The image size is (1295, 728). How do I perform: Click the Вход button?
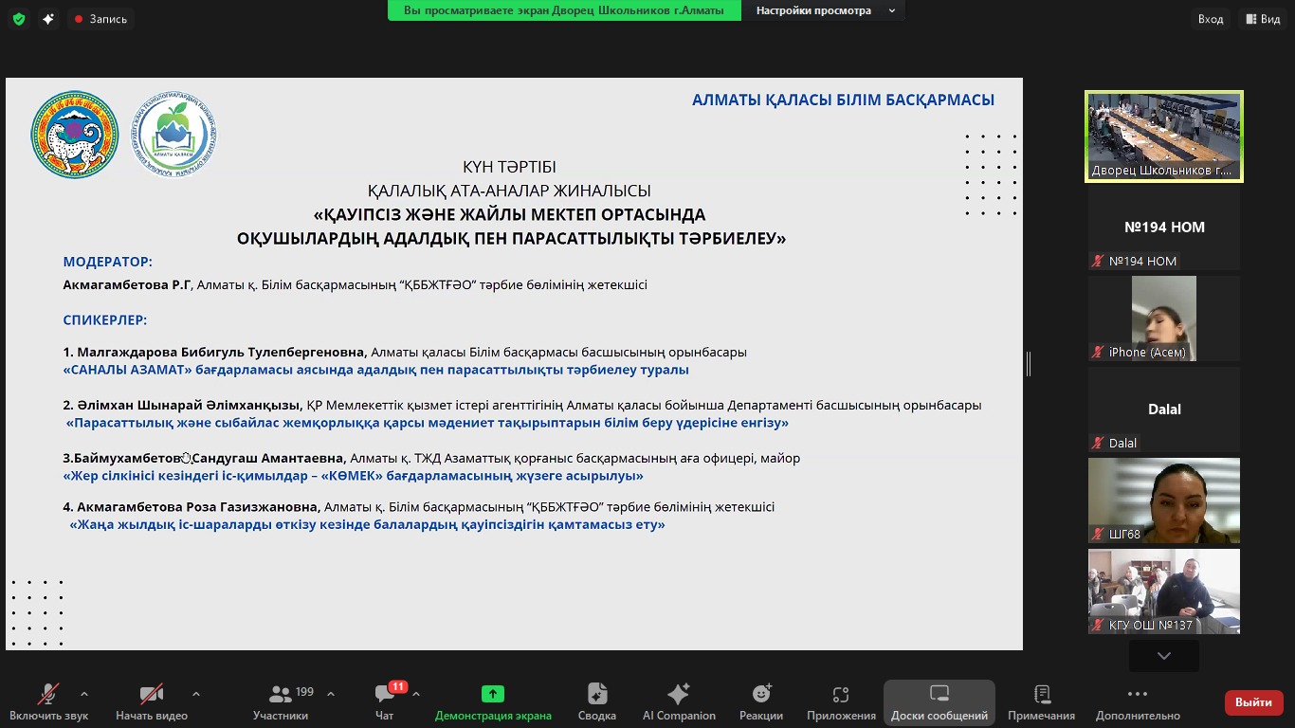click(1210, 18)
